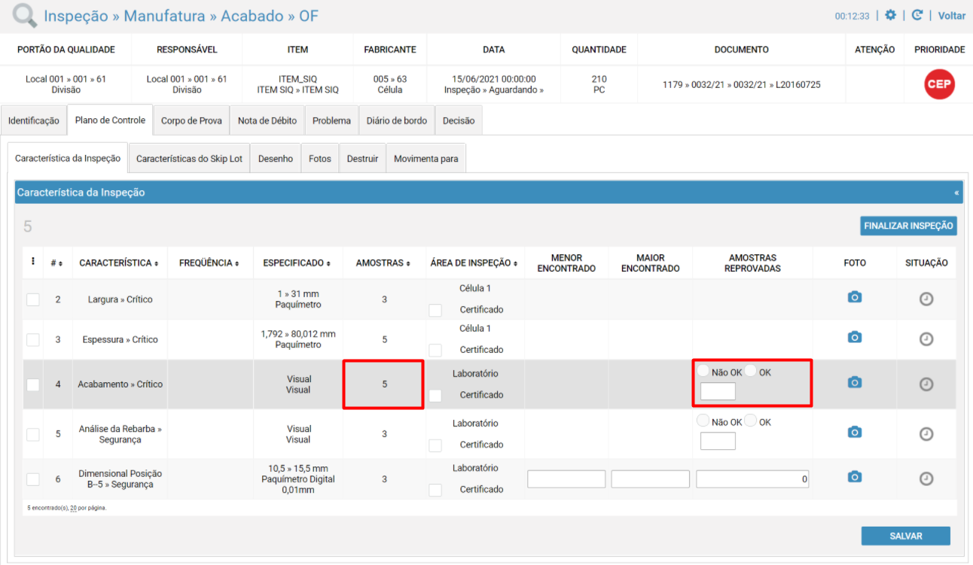Open camera photo for Largura row

tap(855, 297)
